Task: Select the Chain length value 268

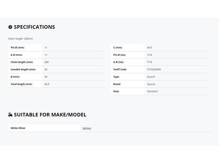Action: tap(46, 62)
